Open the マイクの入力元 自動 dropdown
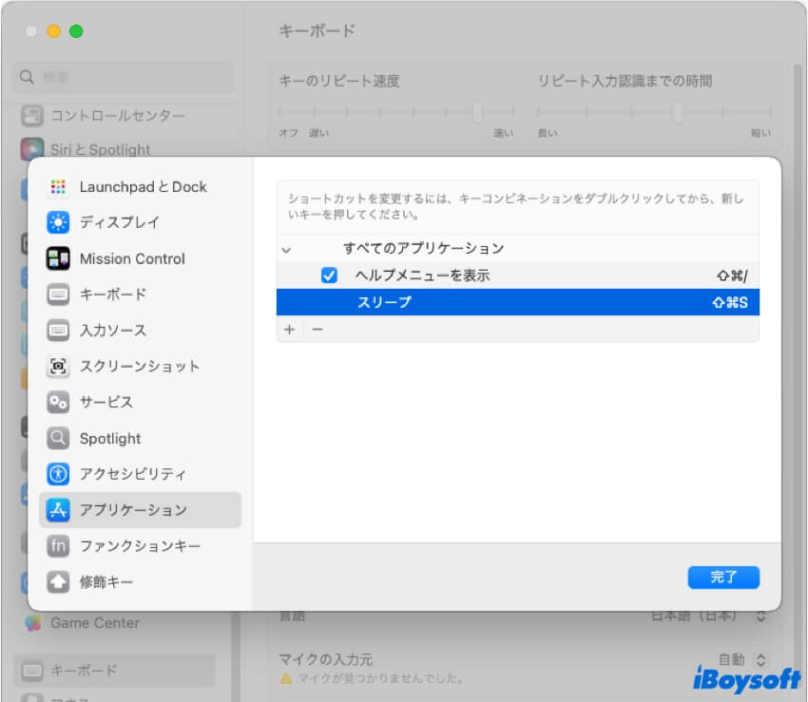The height and width of the screenshot is (702, 808). pyautogui.click(x=760, y=659)
